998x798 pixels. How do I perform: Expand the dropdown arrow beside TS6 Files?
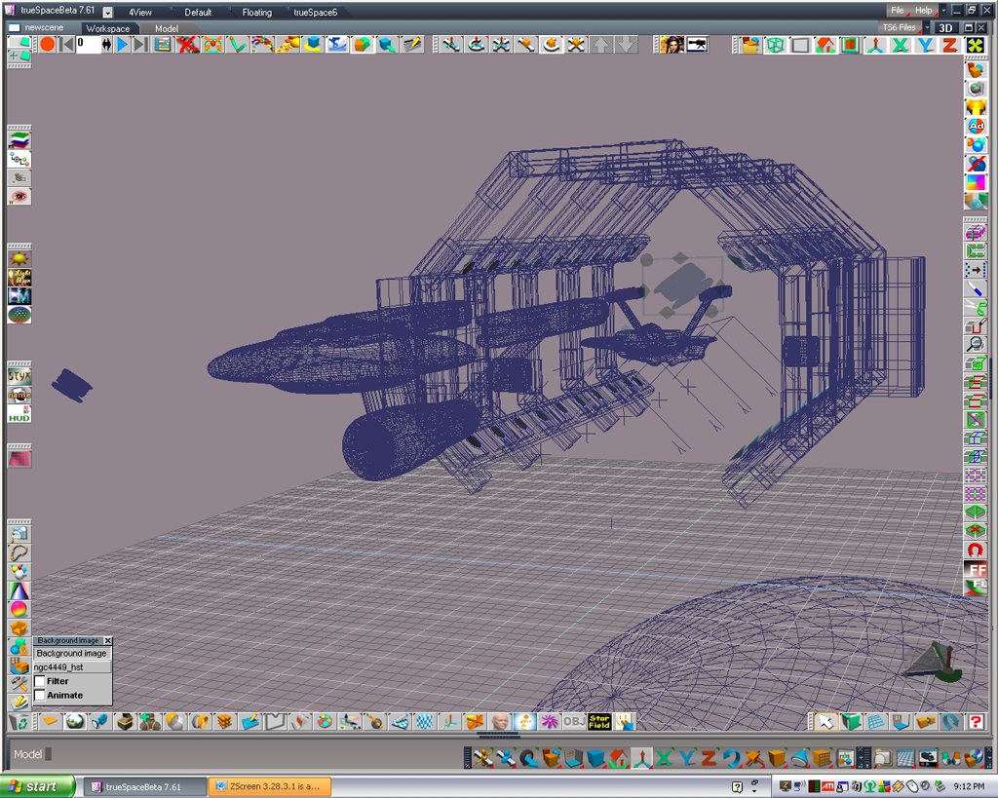[927, 27]
